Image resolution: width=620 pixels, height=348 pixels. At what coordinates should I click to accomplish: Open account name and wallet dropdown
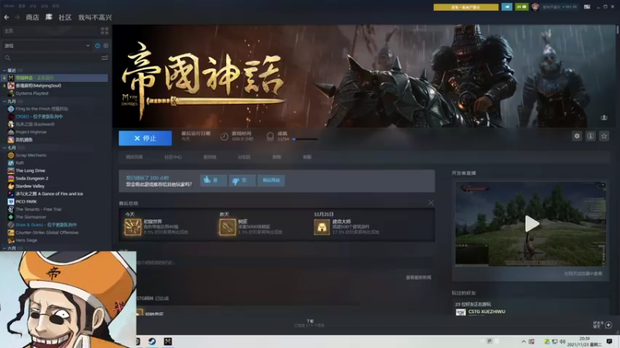tap(560, 7)
